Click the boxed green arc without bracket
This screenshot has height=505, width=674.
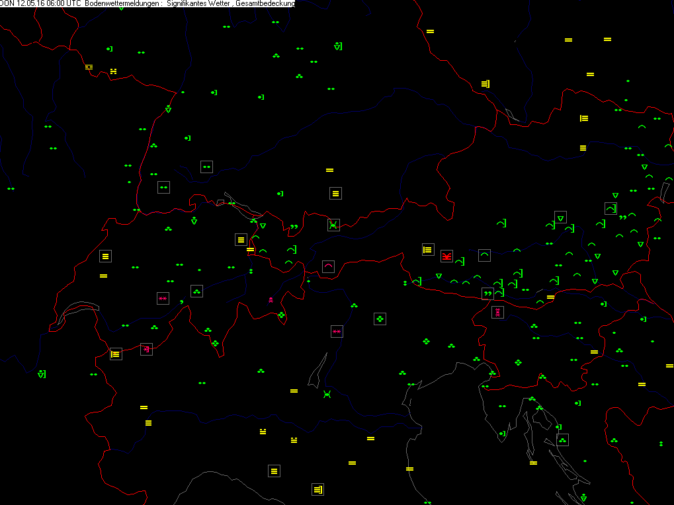[484, 255]
